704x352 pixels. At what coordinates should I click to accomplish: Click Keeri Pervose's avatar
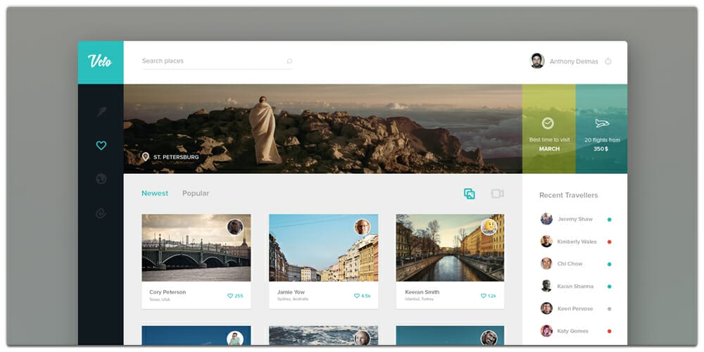[546, 308]
